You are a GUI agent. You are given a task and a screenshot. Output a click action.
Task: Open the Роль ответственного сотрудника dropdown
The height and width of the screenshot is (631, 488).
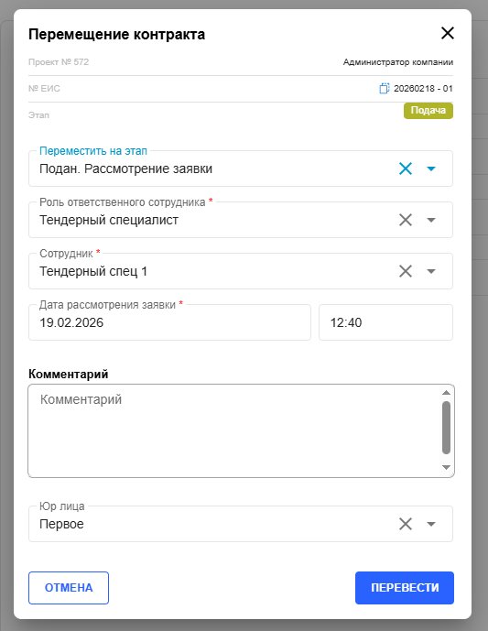click(431, 220)
